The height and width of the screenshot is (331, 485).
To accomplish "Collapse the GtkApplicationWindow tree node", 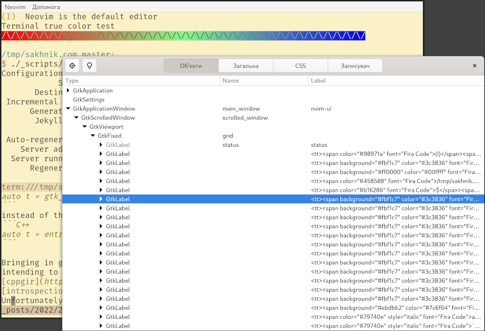I will [68, 108].
